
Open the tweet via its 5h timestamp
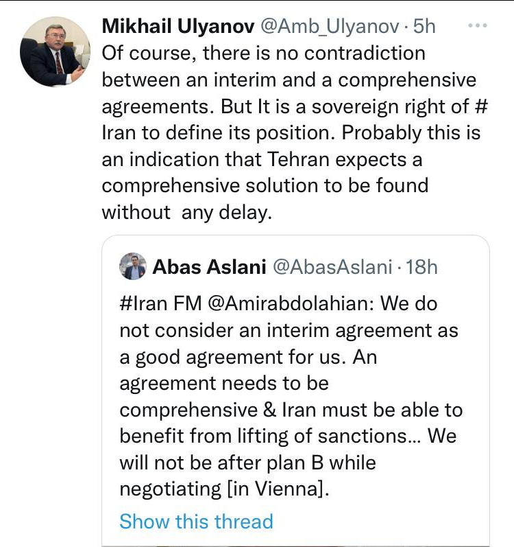[x=424, y=26]
